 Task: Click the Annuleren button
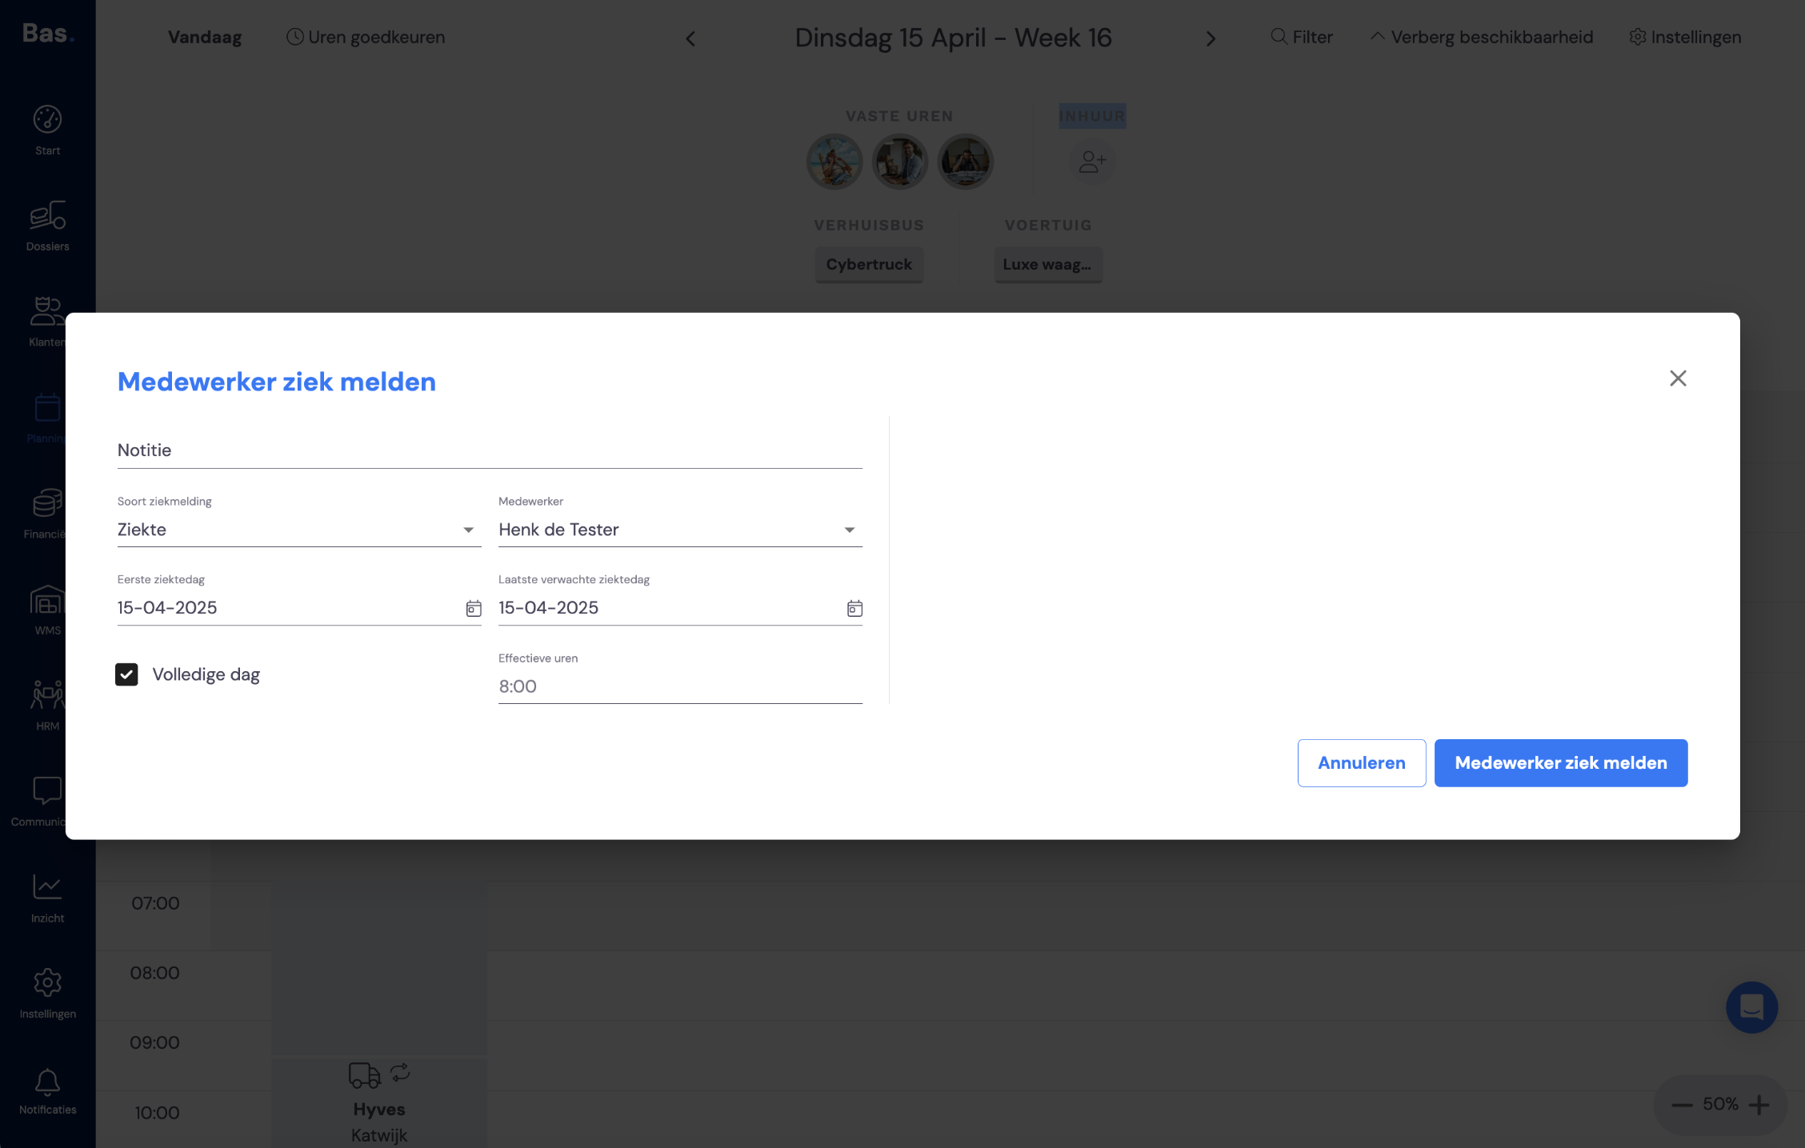click(x=1361, y=763)
